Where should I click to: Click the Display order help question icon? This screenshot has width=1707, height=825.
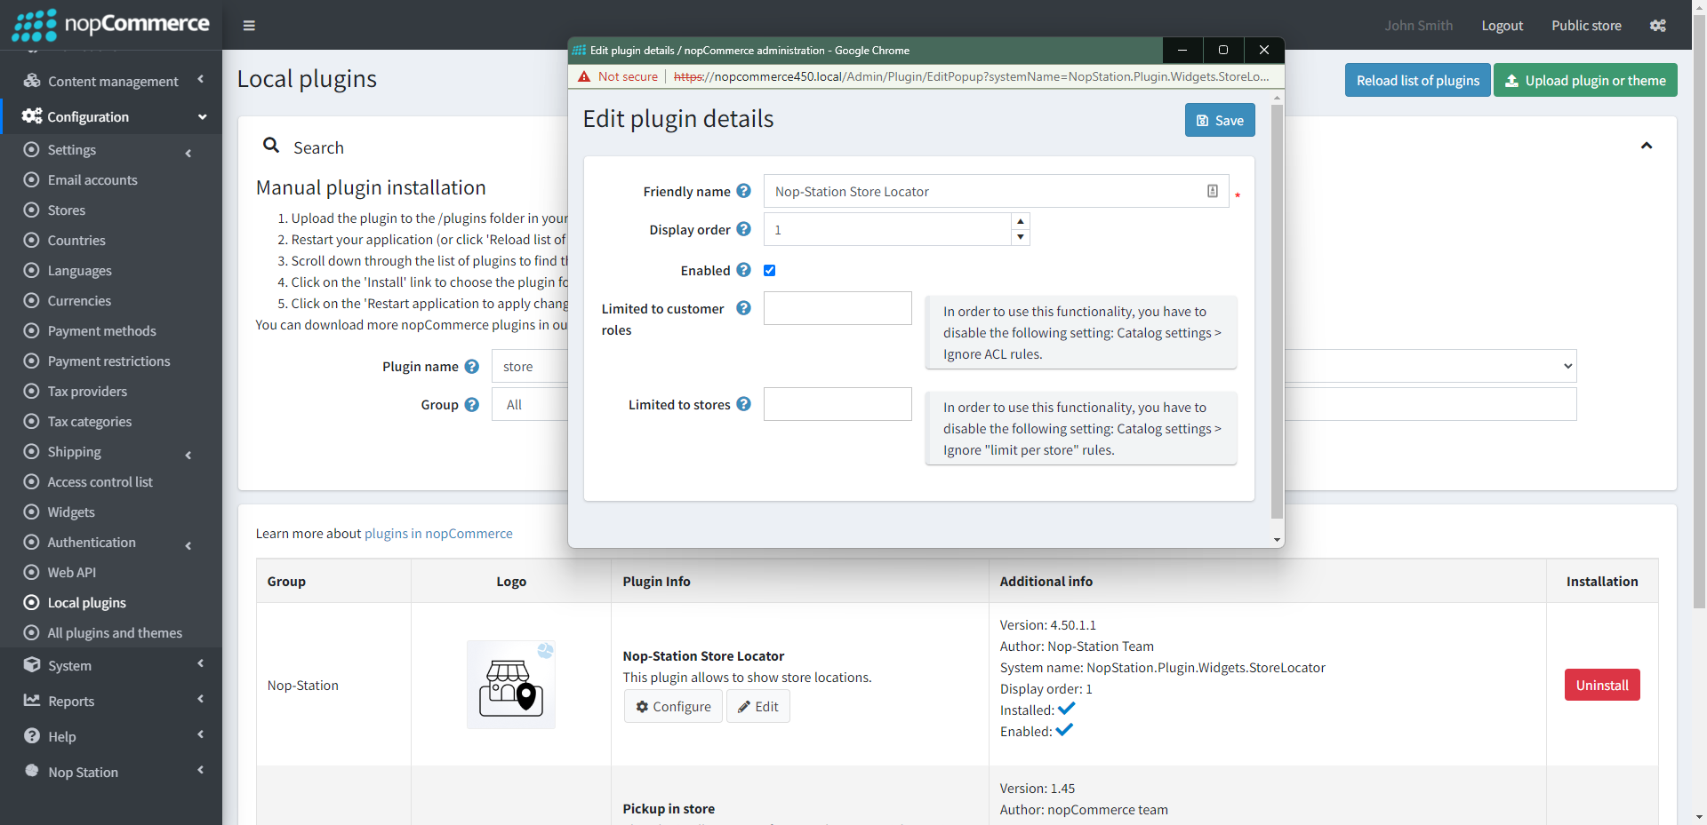(744, 229)
